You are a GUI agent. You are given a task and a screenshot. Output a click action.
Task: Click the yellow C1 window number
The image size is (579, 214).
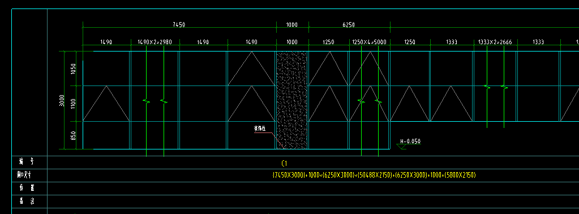click(x=284, y=163)
